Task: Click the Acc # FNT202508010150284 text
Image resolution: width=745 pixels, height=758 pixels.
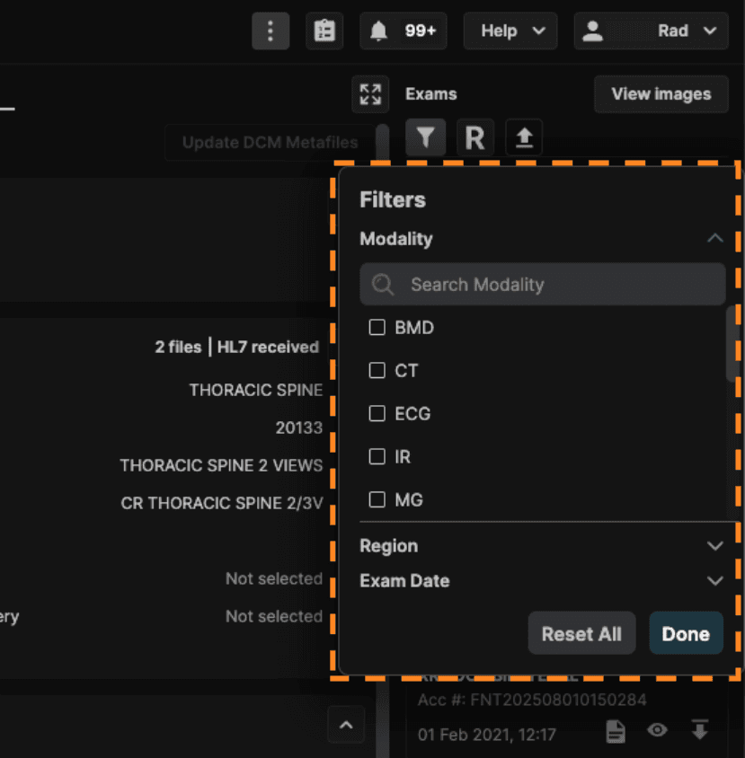Action: (x=532, y=700)
